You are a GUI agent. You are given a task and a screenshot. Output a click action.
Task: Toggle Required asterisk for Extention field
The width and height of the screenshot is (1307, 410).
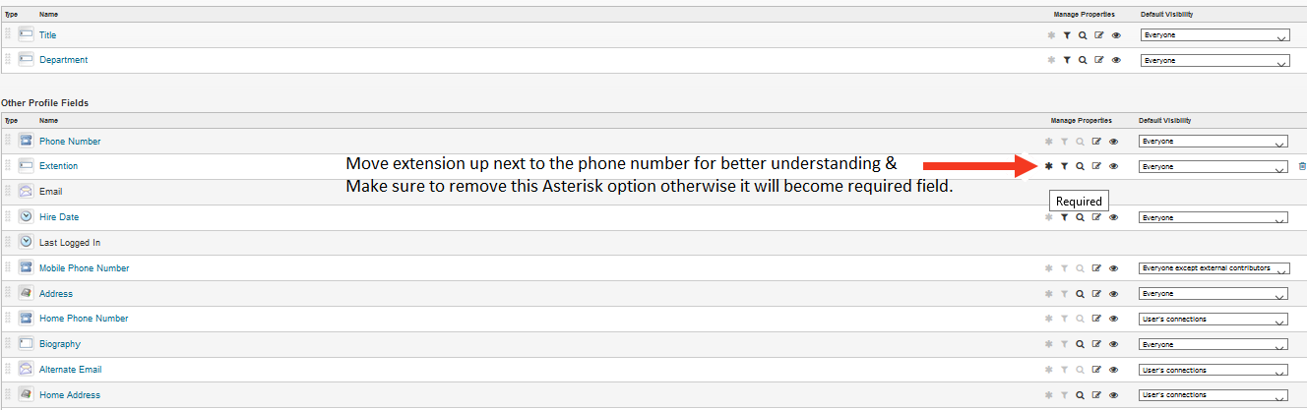1049,166
